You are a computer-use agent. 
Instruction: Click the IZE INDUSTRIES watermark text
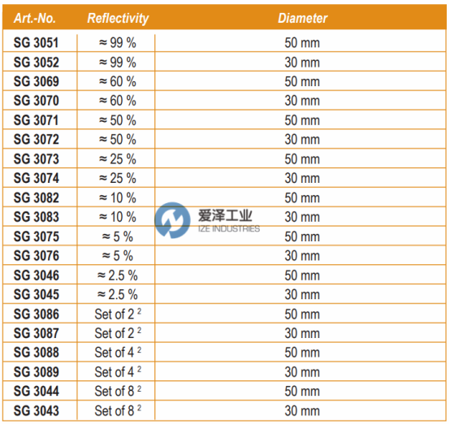tap(229, 229)
